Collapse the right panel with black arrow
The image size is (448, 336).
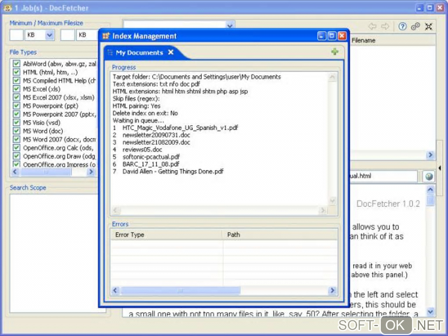[439, 168]
